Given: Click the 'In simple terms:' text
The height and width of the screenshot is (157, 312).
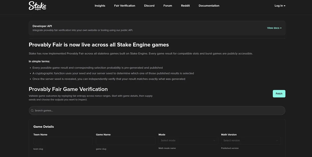Looking at the screenshot, I should click(39, 61).
